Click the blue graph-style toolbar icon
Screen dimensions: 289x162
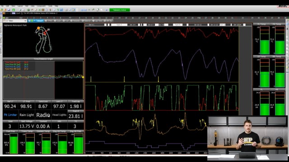tap(61, 10)
